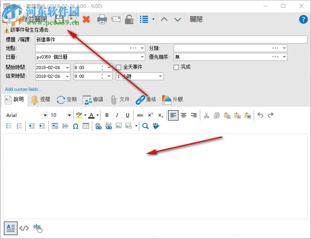Screen dimensions: 311x239
Task: Click the printer icon in toolbar
Action: coord(102,19)
